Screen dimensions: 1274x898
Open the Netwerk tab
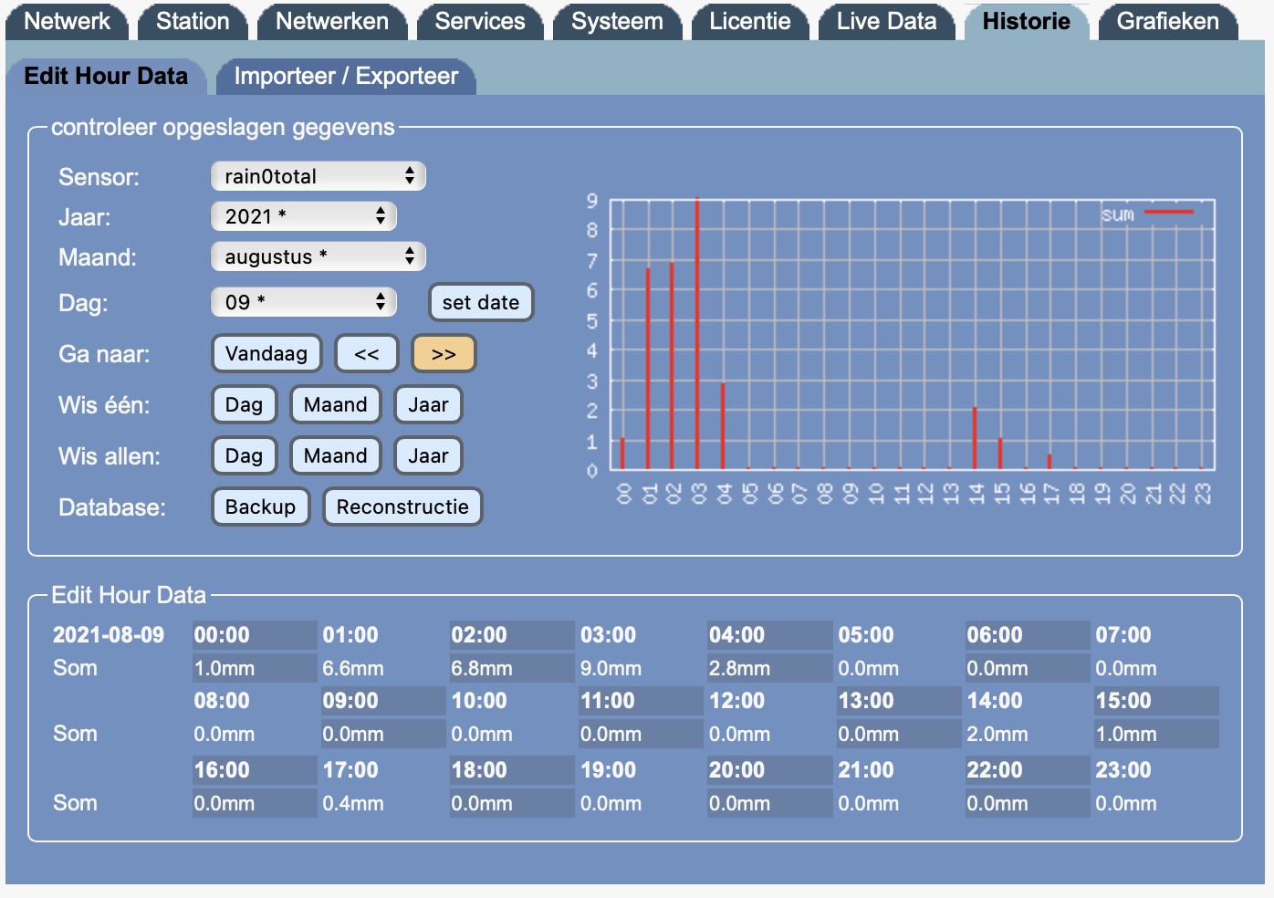(x=67, y=21)
